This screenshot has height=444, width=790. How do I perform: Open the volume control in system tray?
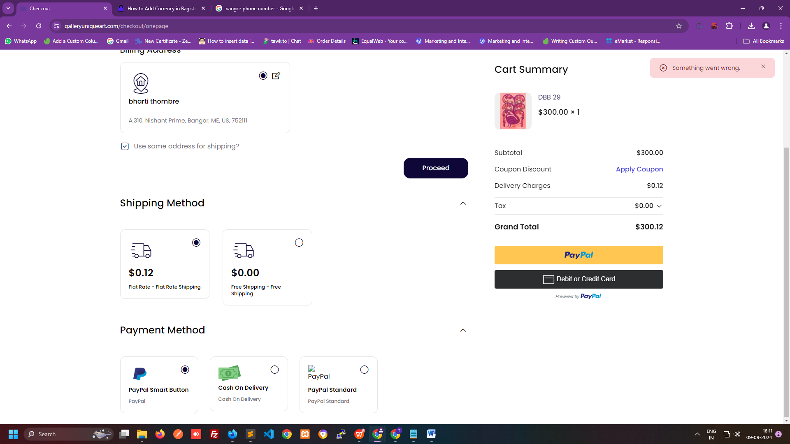tap(737, 434)
